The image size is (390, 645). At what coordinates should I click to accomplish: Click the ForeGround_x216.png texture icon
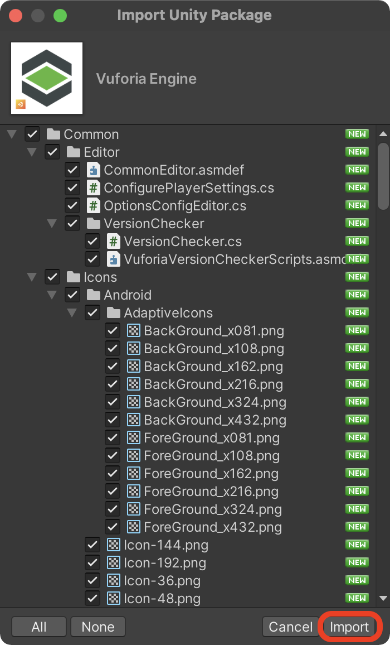[x=134, y=491]
